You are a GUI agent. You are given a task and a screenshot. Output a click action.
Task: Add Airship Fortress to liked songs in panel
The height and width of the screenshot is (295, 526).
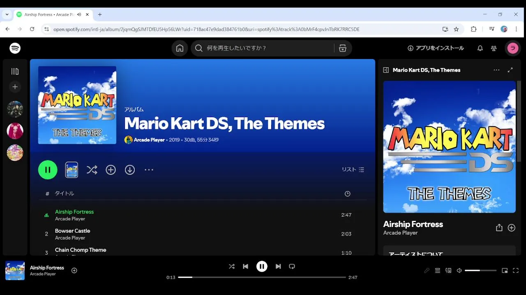[x=512, y=228]
